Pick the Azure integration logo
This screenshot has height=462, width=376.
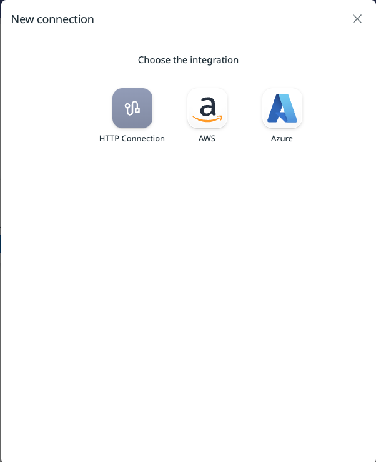click(282, 108)
